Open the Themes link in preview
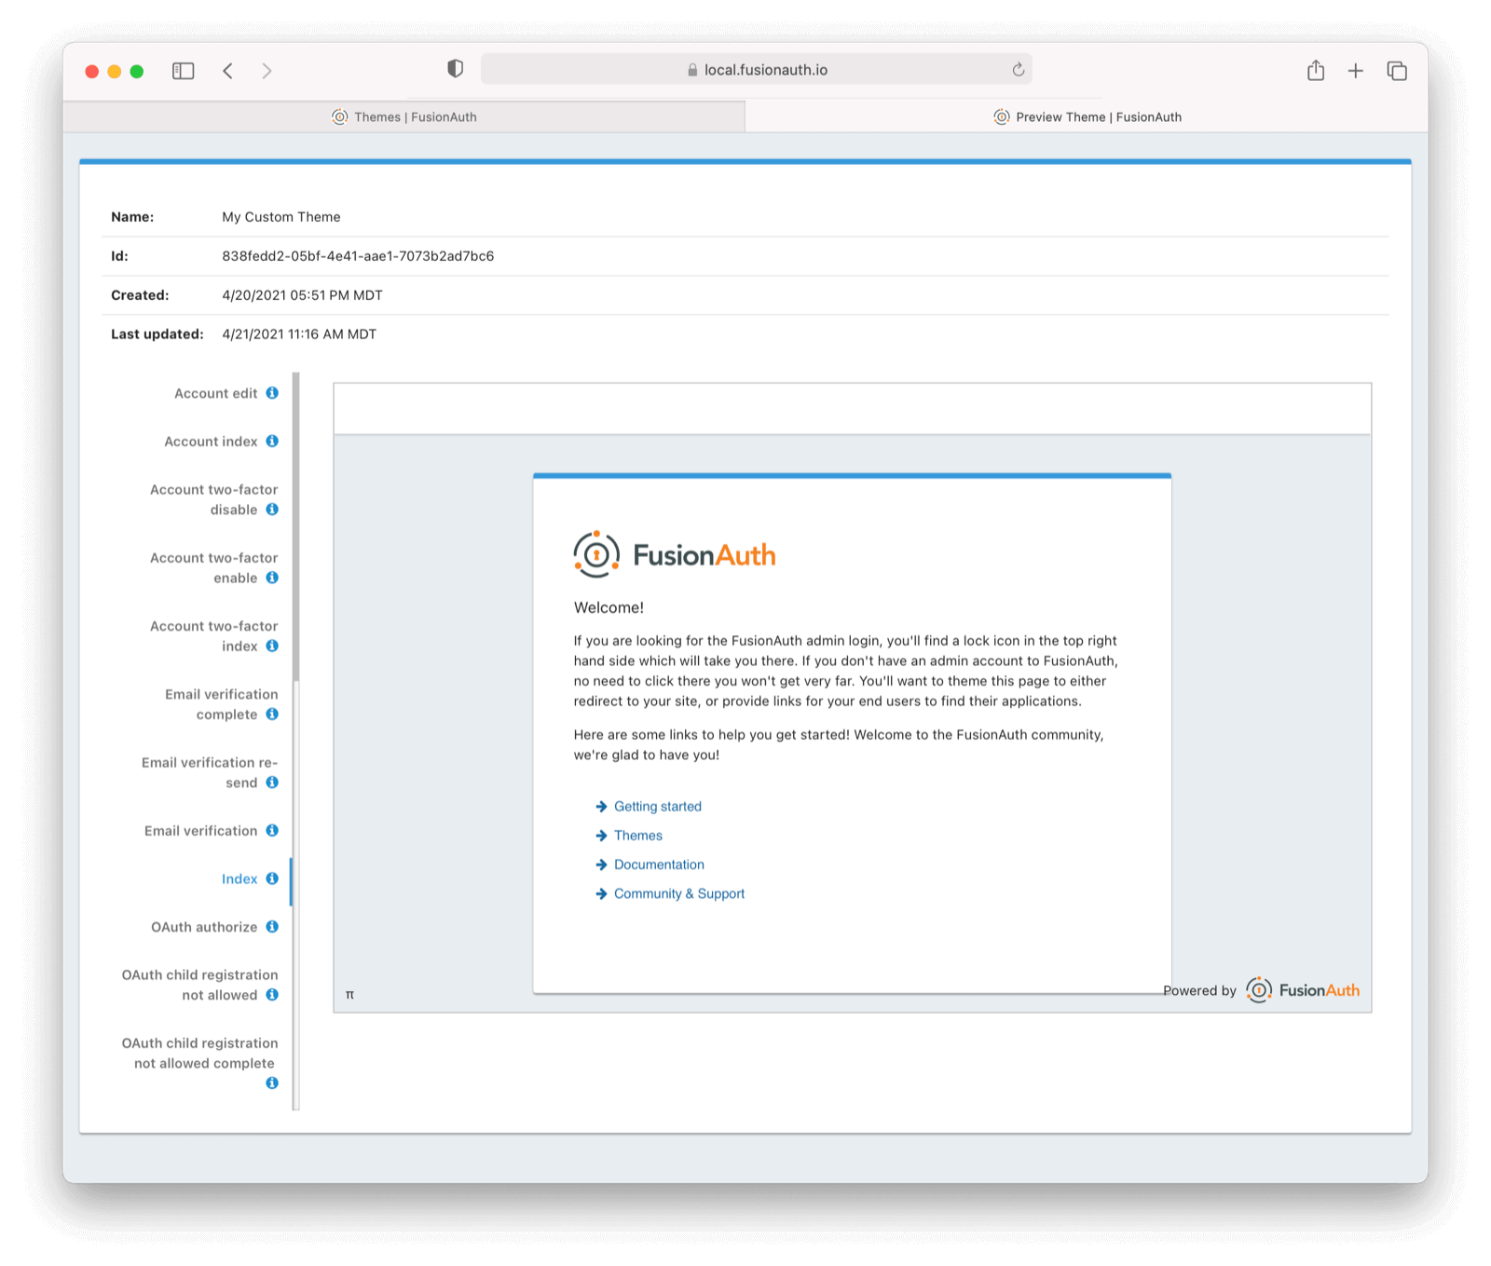 [638, 836]
